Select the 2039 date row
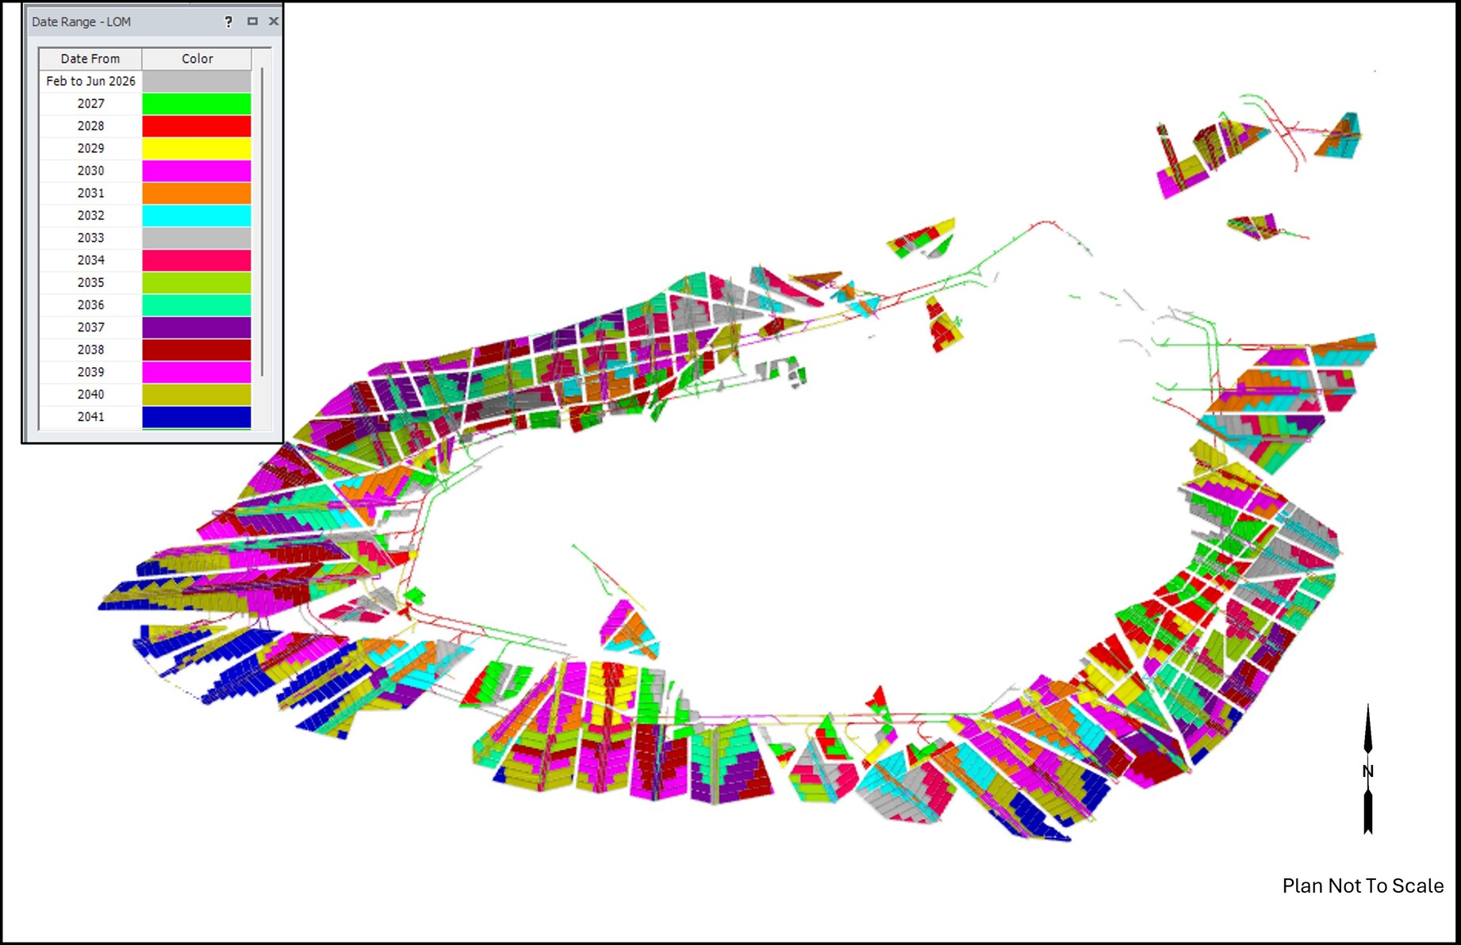 [145, 372]
